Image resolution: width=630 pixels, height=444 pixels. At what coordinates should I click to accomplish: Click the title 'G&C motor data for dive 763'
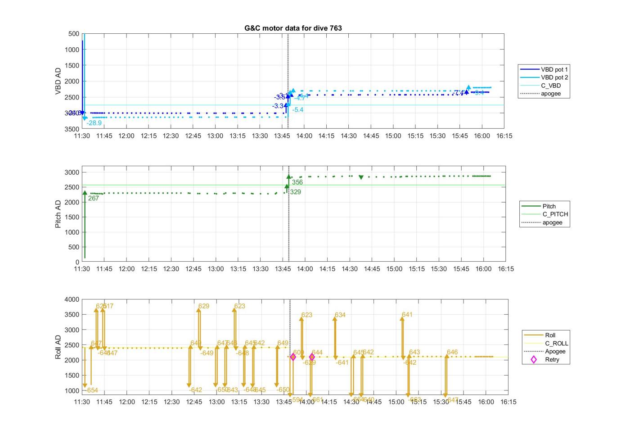coord(293,28)
